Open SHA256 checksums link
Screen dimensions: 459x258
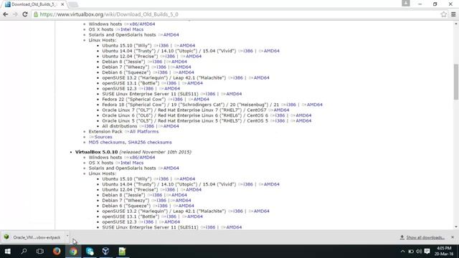tap(150, 142)
